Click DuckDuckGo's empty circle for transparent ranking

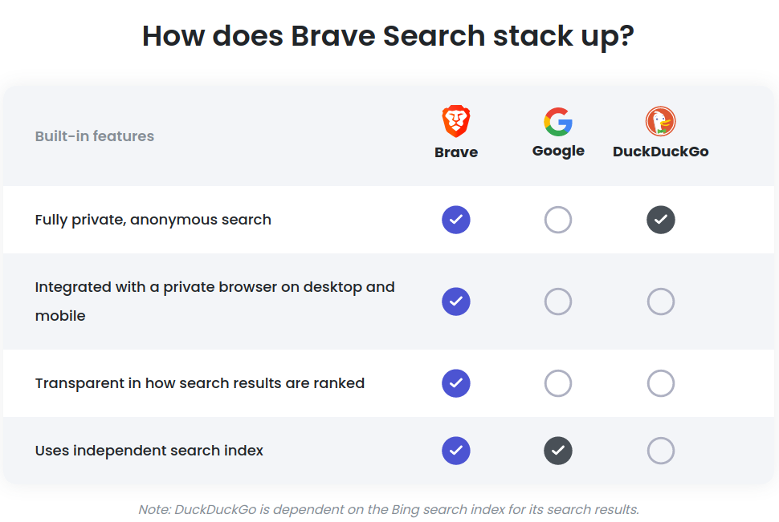661,383
